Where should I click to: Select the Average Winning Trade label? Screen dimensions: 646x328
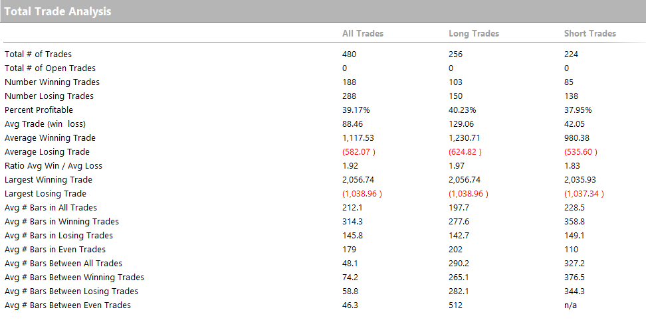point(50,138)
